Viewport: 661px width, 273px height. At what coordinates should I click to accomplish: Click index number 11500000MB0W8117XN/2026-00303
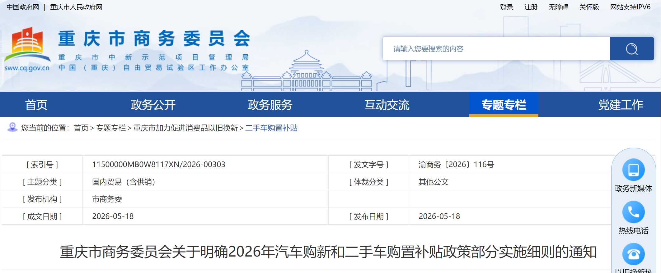point(159,164)
